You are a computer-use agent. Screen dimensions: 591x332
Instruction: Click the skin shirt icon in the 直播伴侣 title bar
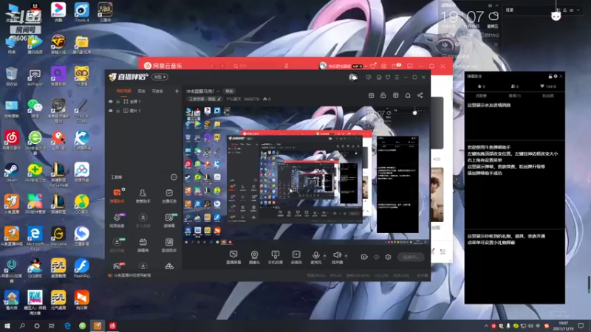[387, 77]
